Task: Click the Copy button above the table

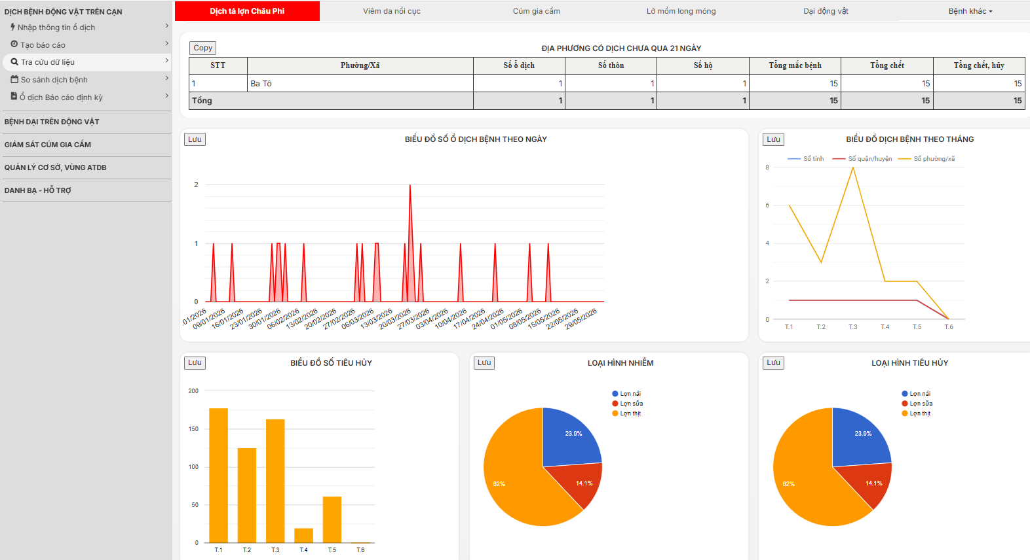Action: point(202,48)
